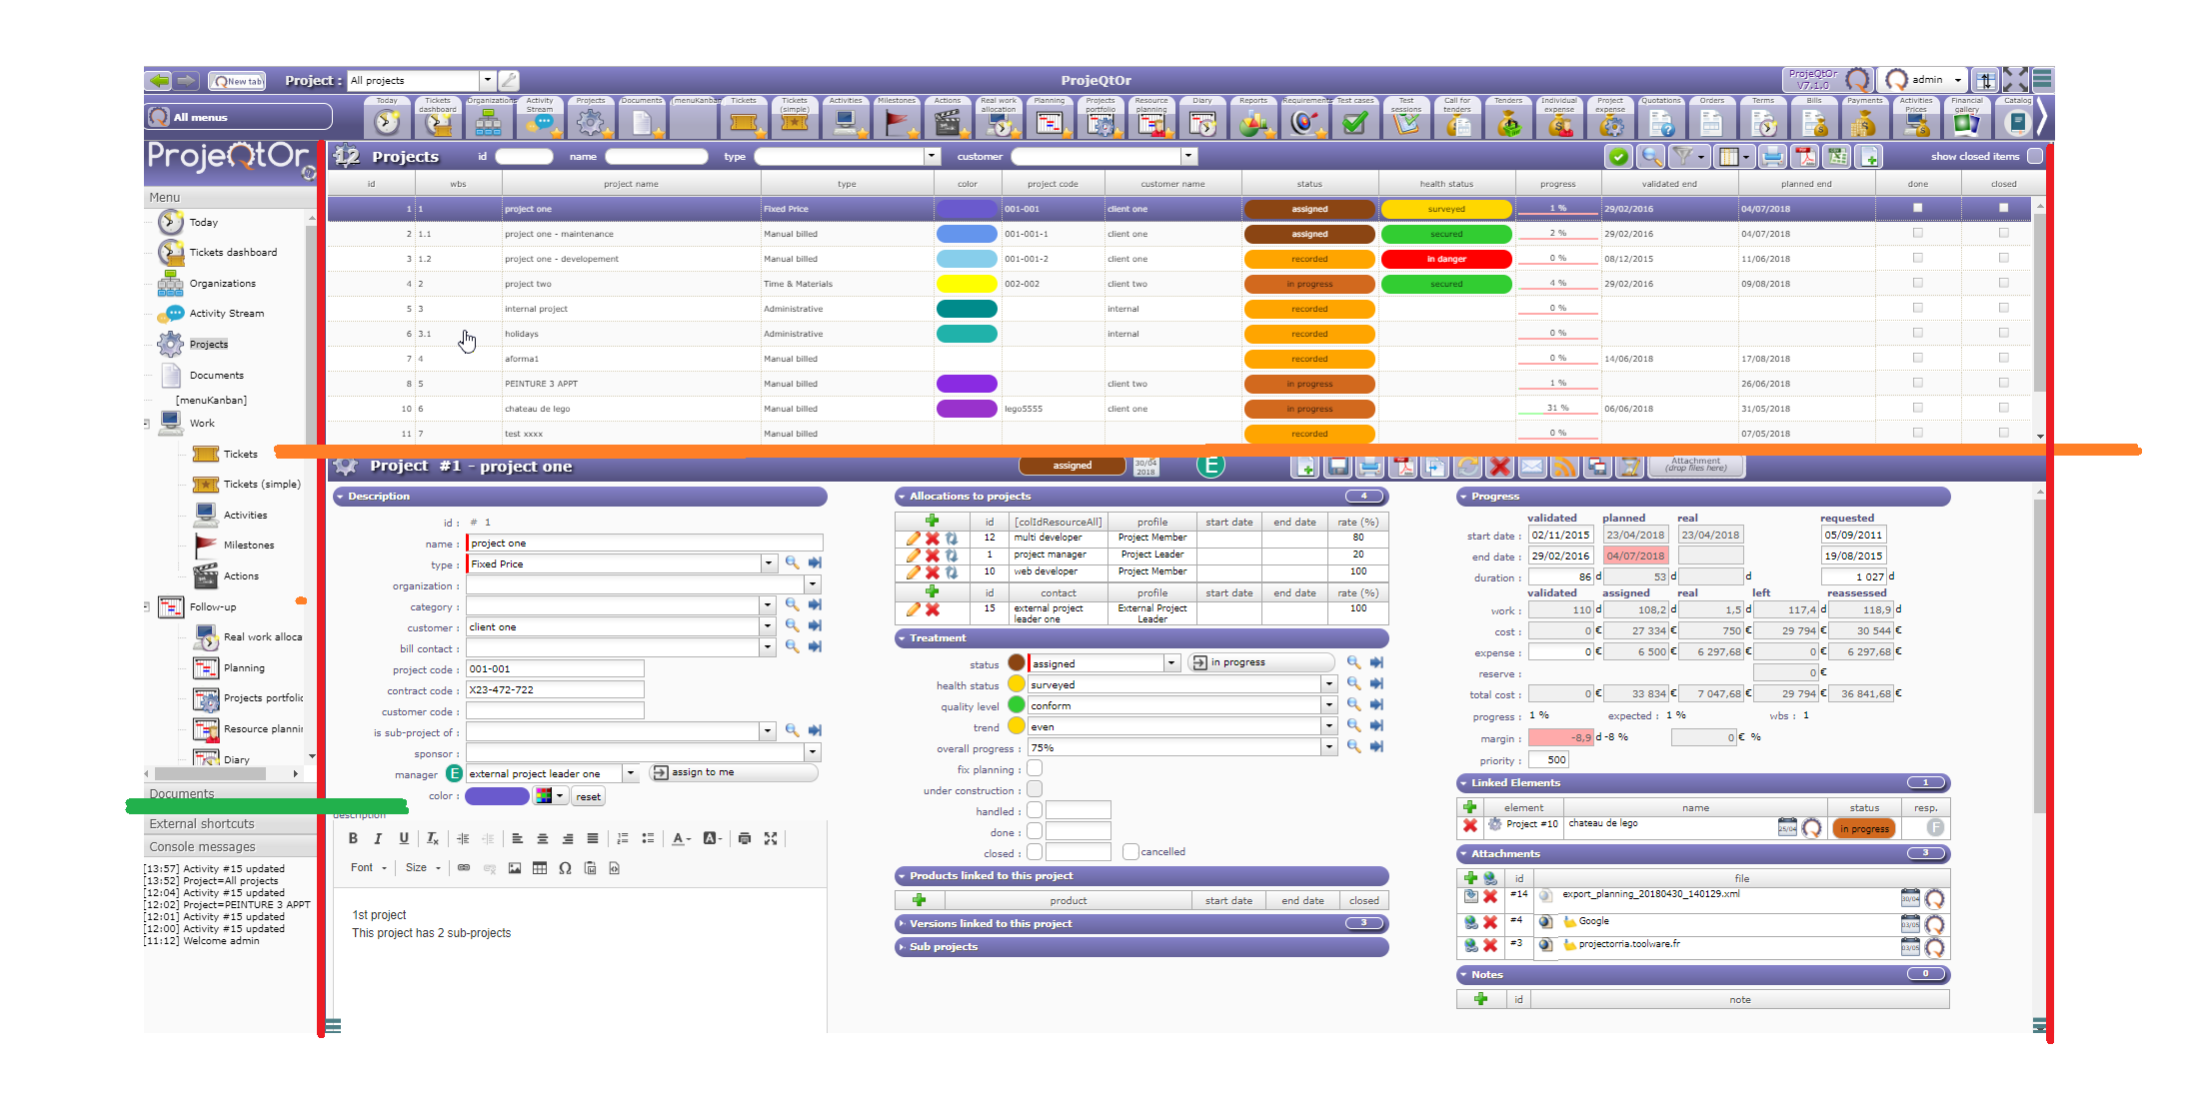Delete linked element Project #10
This screenshot has height=1099, width=2199.
(1470, 825)
